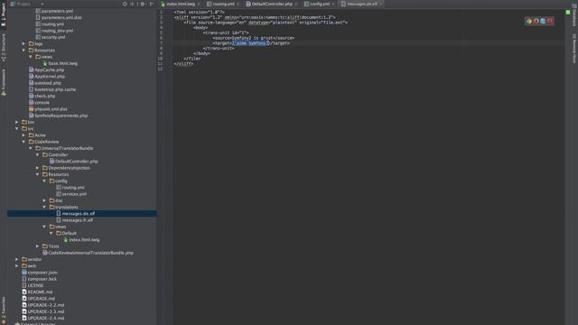Collapse the src folder
578x325 pixels.
pos(17,128)
